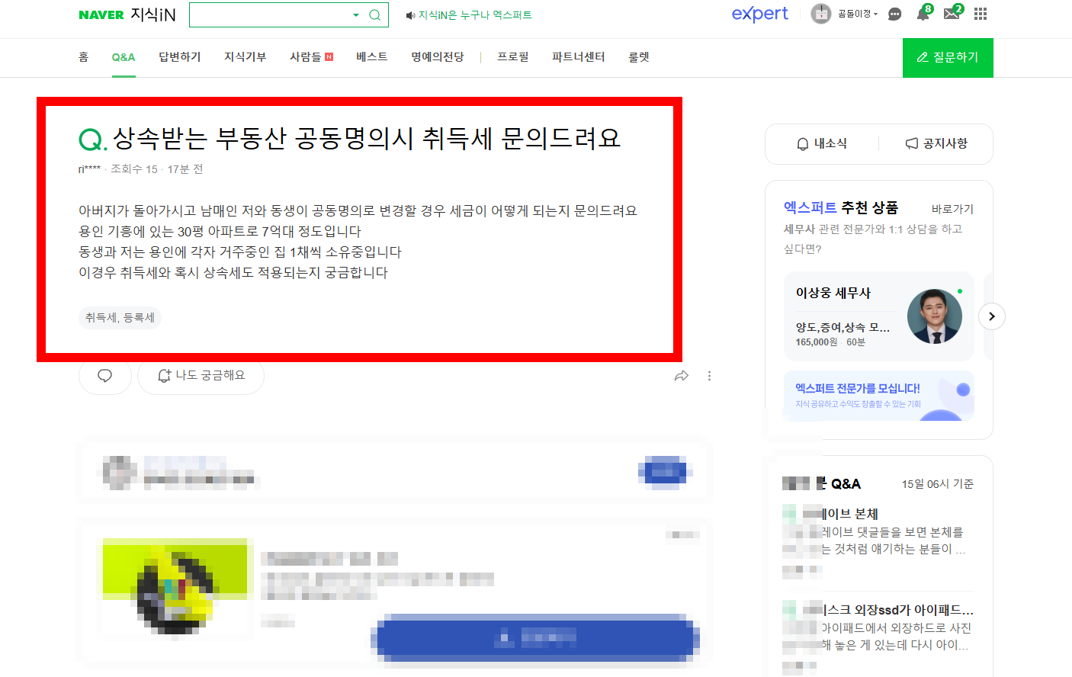
Task: Open the chat talk bubble icon
Action: [895, 14]
